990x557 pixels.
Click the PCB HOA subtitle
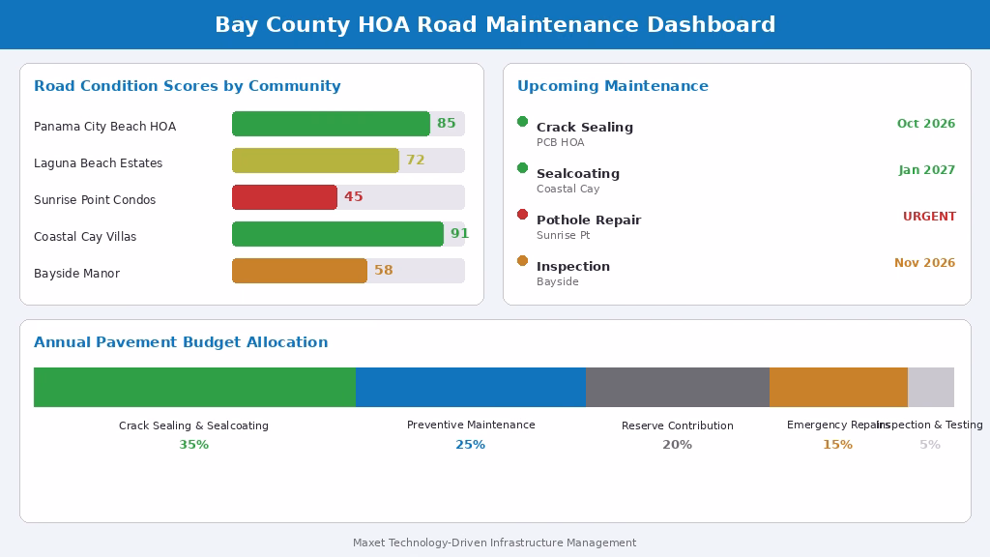point(561,143)
